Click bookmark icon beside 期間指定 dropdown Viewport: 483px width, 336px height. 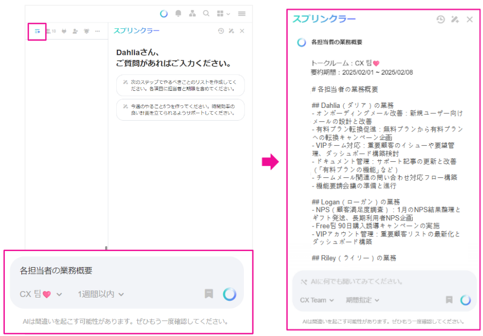(449, 300)
